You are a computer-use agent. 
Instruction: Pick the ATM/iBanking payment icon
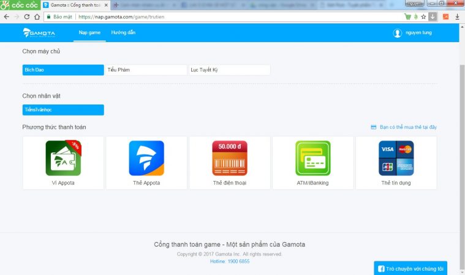click(x=313, y=158)
